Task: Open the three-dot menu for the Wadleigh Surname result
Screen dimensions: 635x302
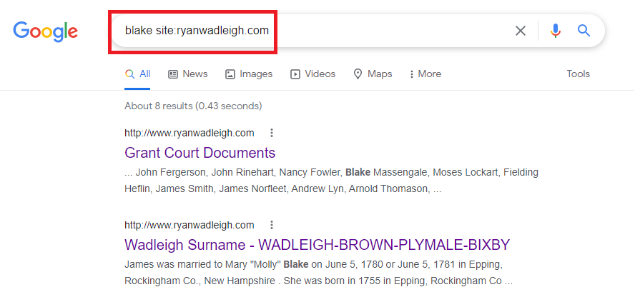Action: [272, 225]
